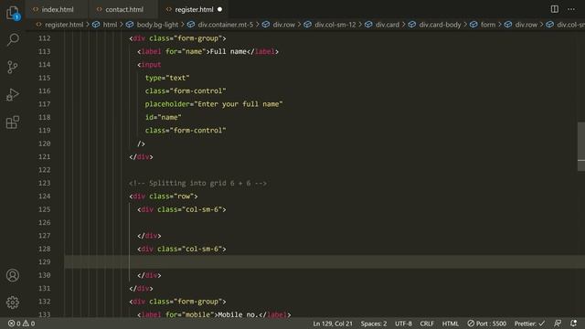Image resolution: width=585 pixels, height=329 pixels.
Task: Click register.html in the breadcrumb
Action: click(x=64, y=25)
